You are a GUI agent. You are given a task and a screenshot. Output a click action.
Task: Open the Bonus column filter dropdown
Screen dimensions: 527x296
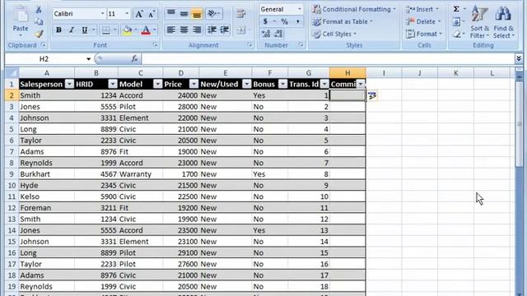[x=283, y=84]
